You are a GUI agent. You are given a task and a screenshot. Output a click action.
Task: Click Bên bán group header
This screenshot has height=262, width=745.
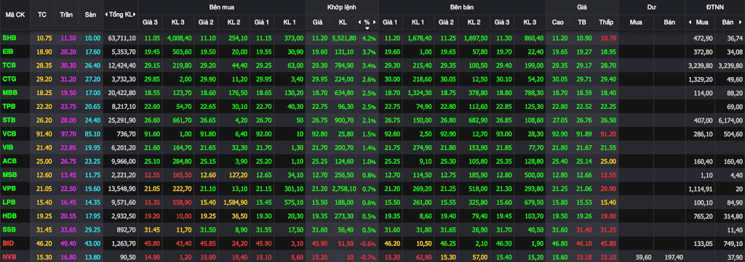[462, 7]
